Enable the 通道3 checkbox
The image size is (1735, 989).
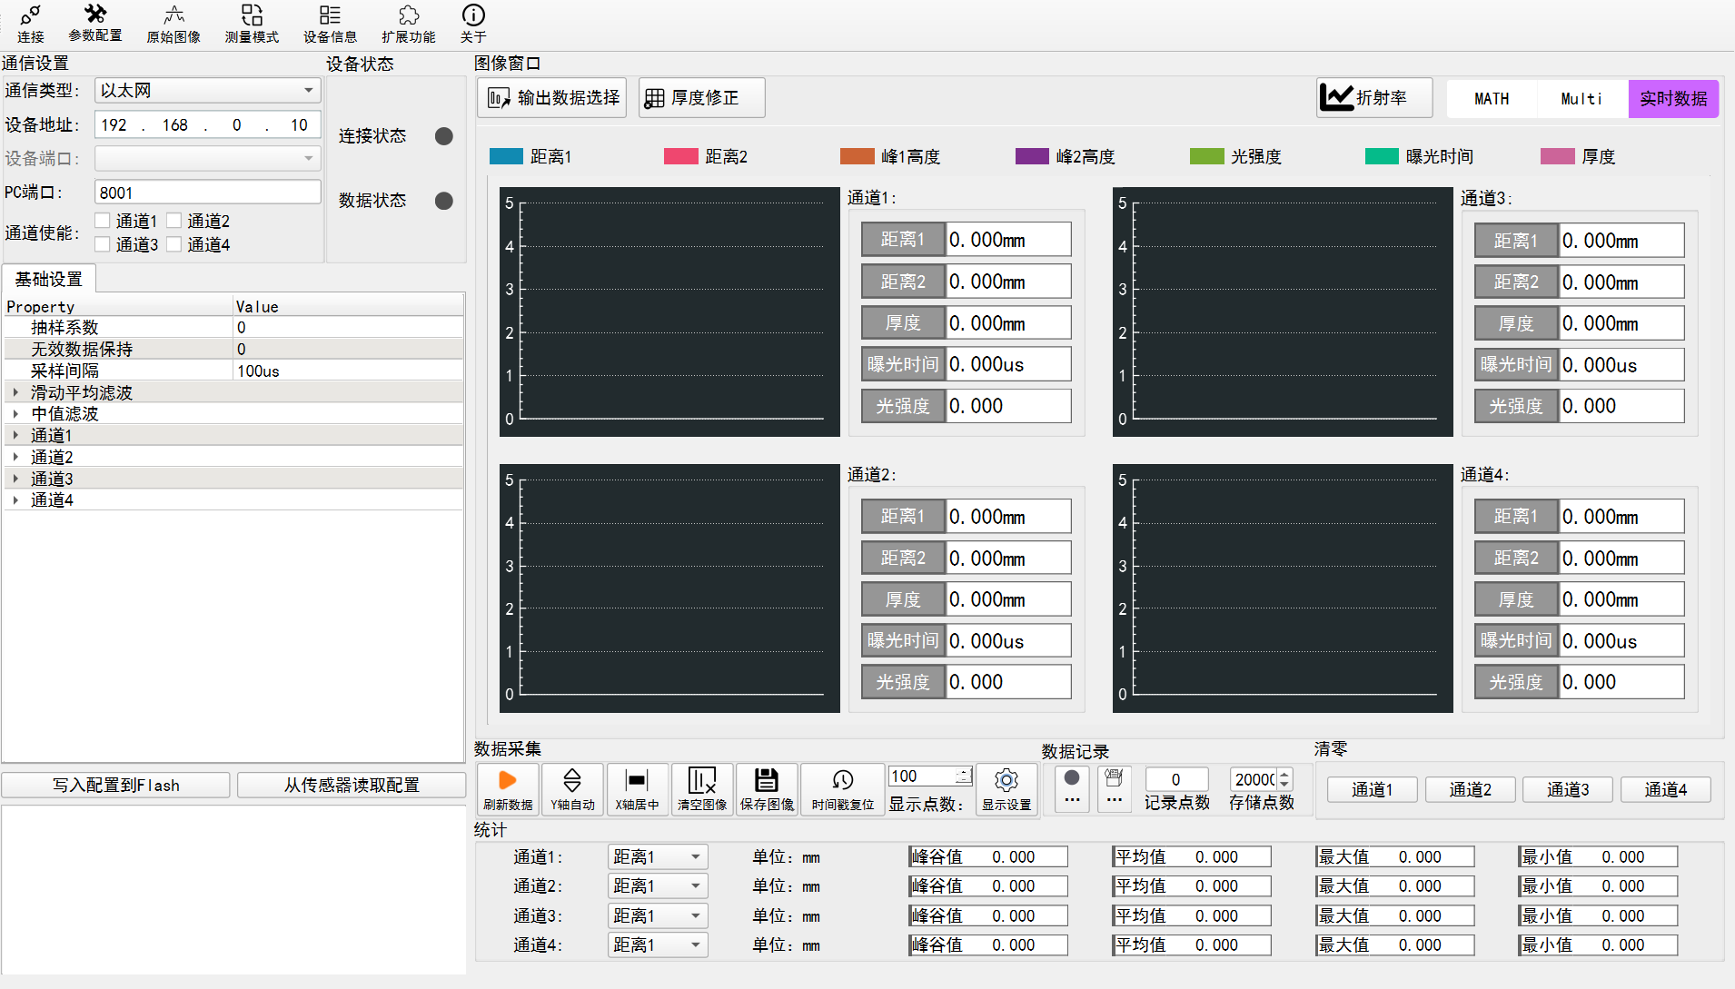tap(103, 244)
